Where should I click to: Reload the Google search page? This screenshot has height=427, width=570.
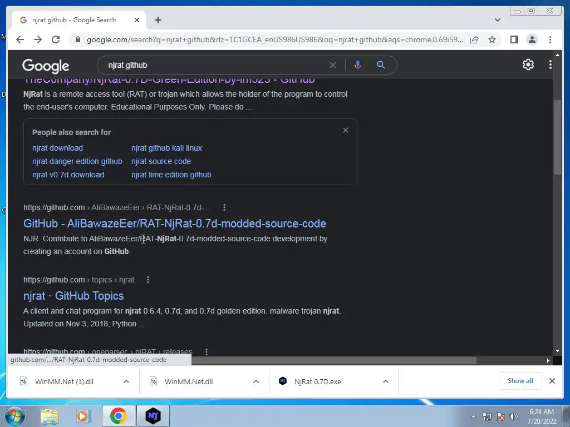point(56,39)
